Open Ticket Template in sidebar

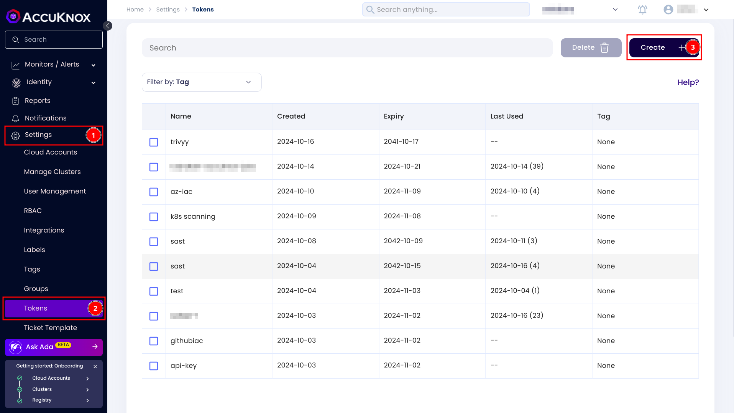(50, 328)
